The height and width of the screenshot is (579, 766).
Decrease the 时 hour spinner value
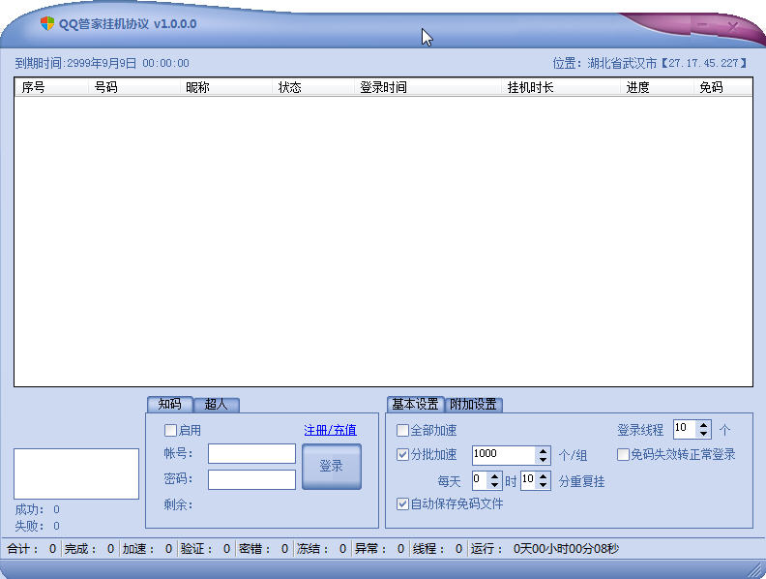(x=494, y=485)
